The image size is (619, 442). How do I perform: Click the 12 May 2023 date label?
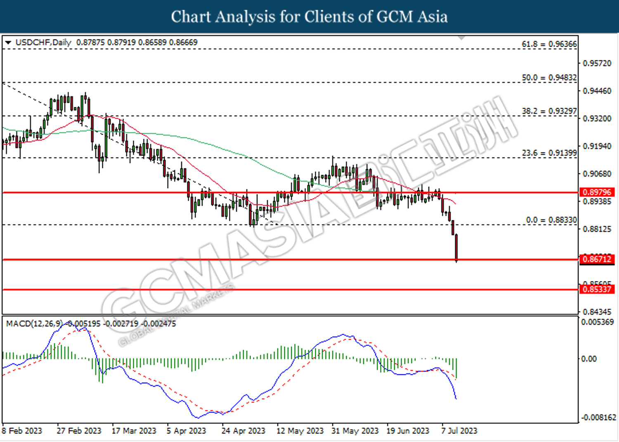click(x=300, y=431)
